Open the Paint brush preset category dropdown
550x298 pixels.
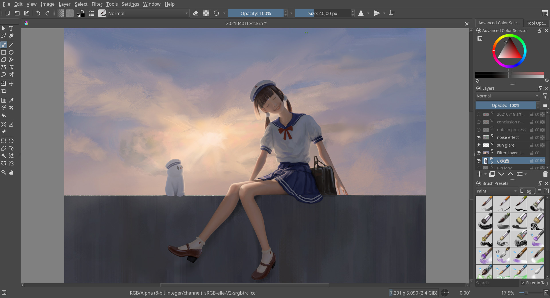(x=496, y=191)
